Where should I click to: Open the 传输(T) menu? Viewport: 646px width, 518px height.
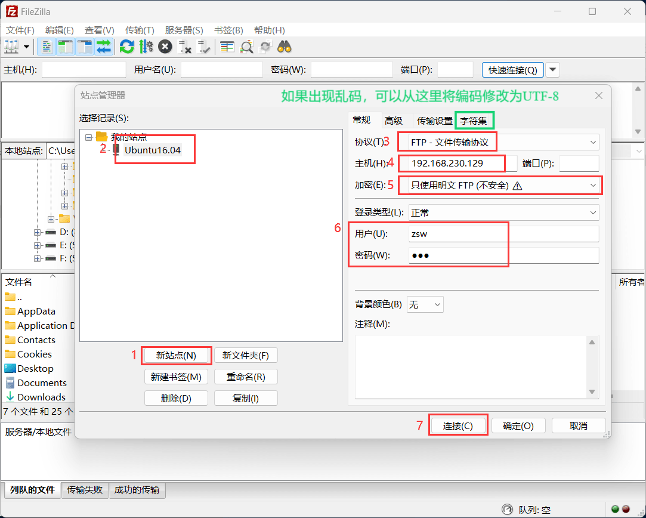(139, 30)
